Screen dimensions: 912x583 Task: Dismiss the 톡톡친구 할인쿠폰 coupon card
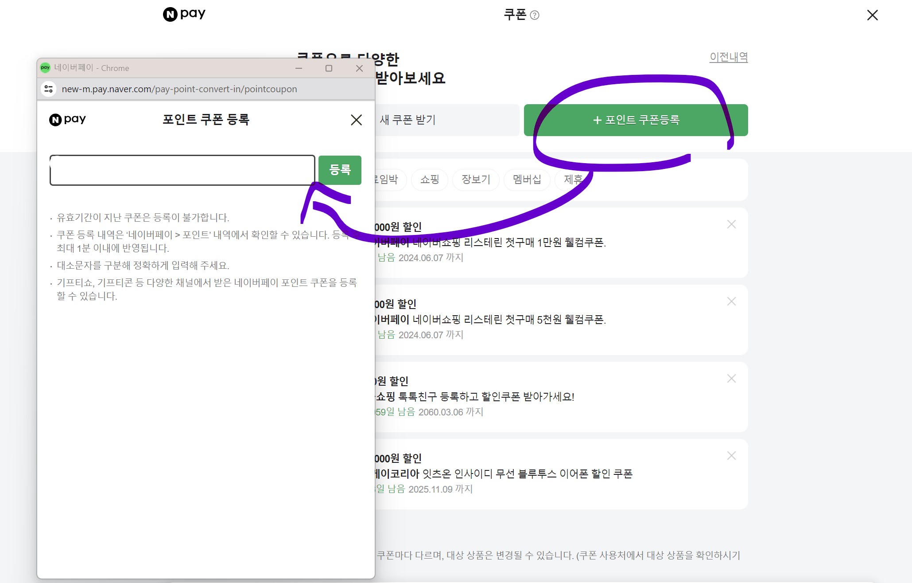point(731,379)
